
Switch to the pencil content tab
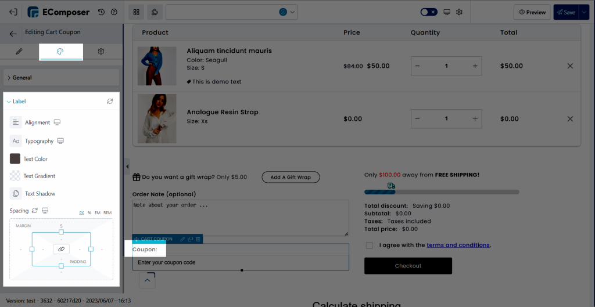19,52
